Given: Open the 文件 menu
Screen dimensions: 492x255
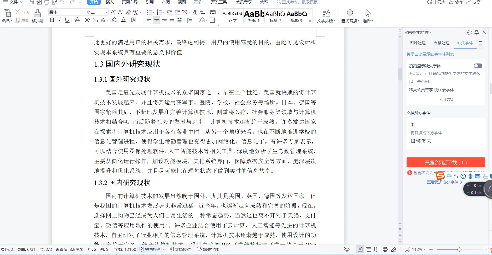Looking at the screenshot, I should 13,2.
